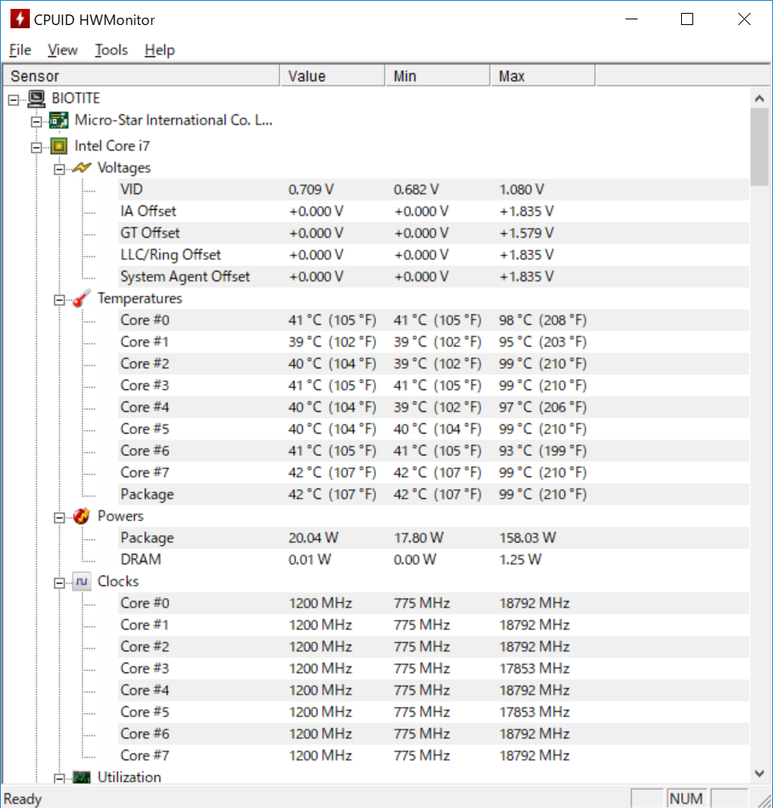Click the vertical scrollbar thumb
Image resolution: width=773 pixels, height=808 pixels.
759,147
